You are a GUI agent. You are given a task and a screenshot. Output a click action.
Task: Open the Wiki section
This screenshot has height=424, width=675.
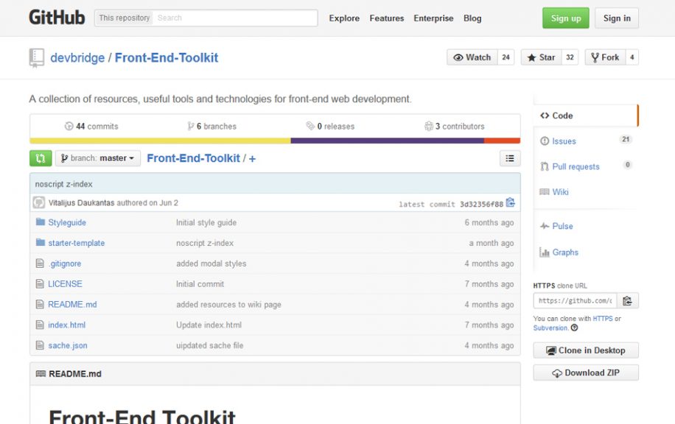559,192
